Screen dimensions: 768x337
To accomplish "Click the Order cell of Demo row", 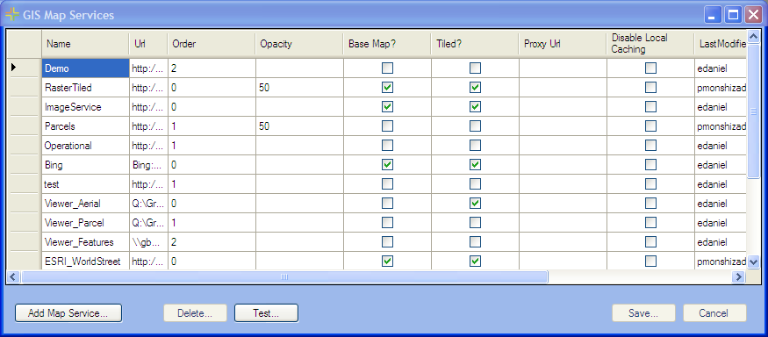I will point(212,68).
